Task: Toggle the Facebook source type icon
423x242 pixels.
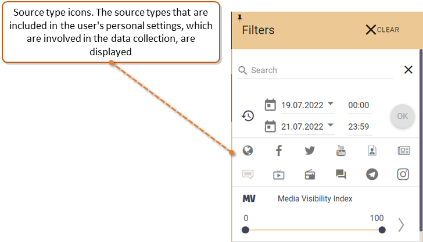Action: click(x=279, y=151)
